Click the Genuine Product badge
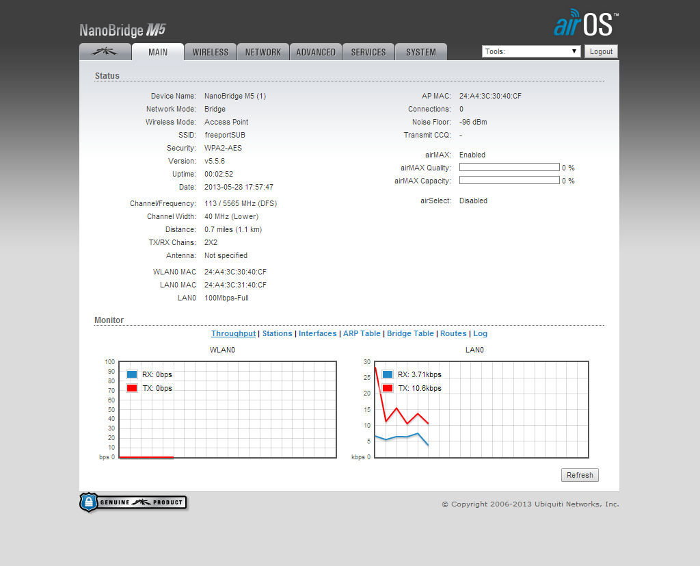The image size is (700, 566). 133,502
